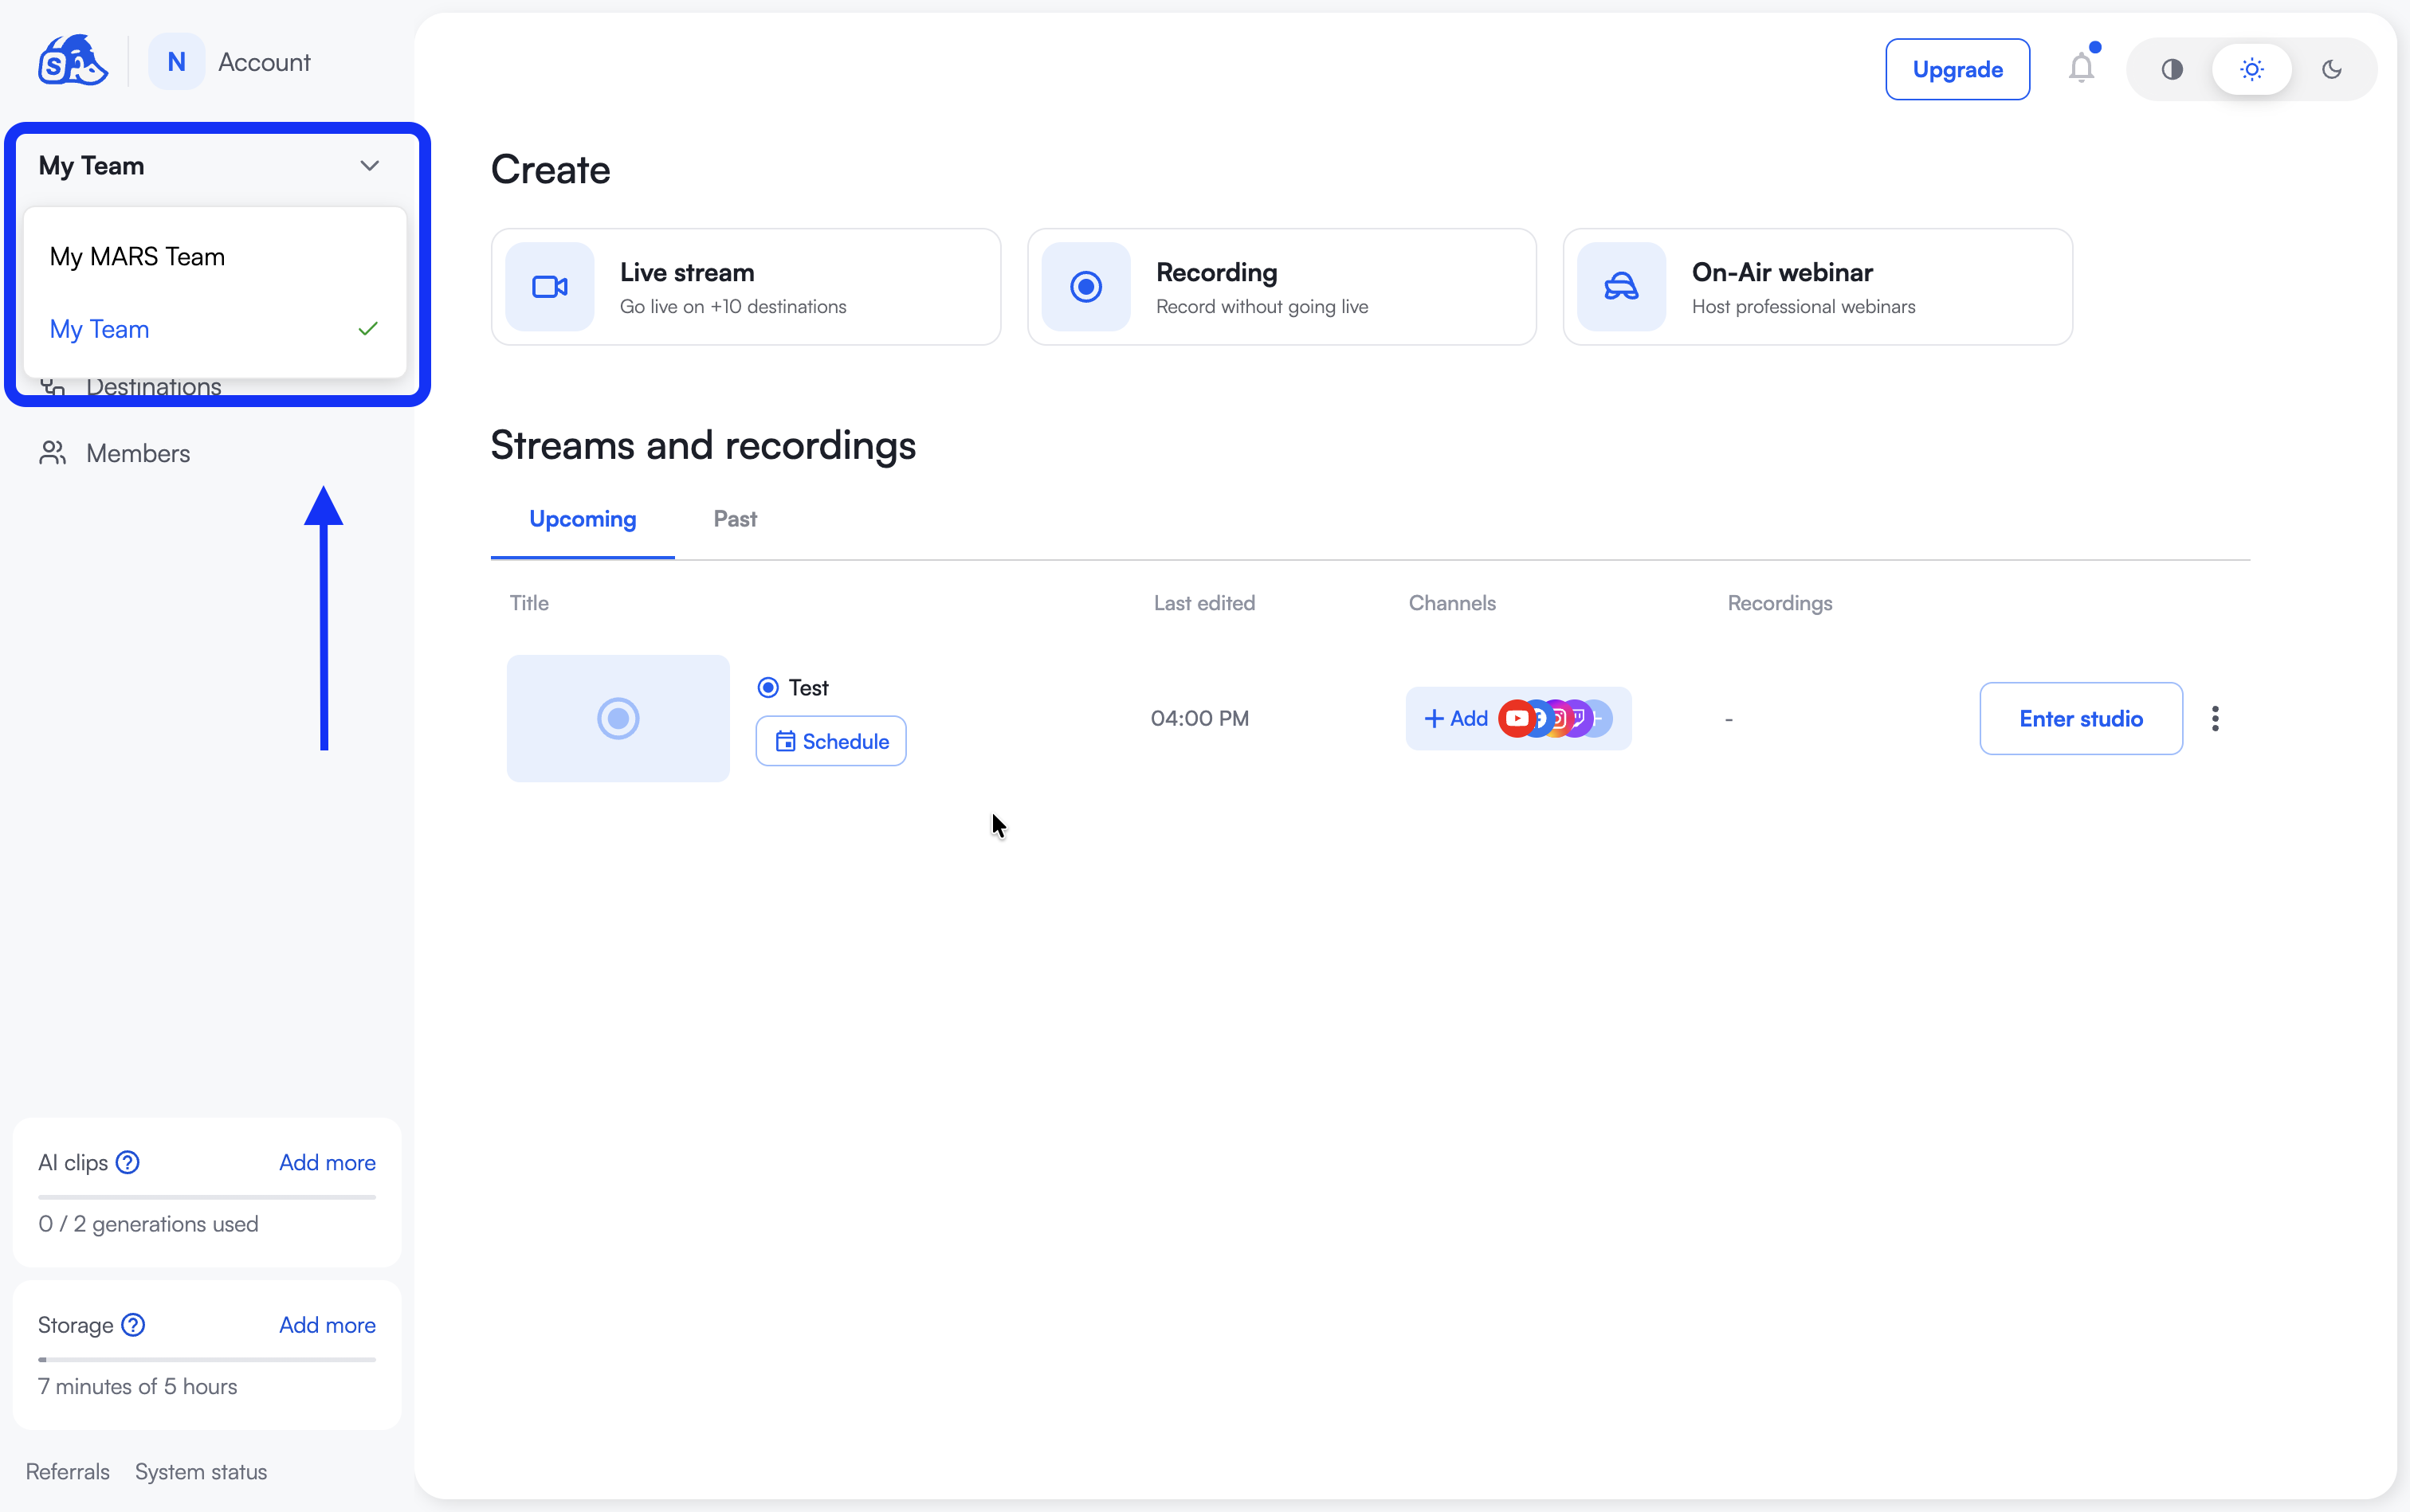This screenshot has height=1512, width=2410.
Task: Switch to the Upcoming tab
Action: pos(583,519)
